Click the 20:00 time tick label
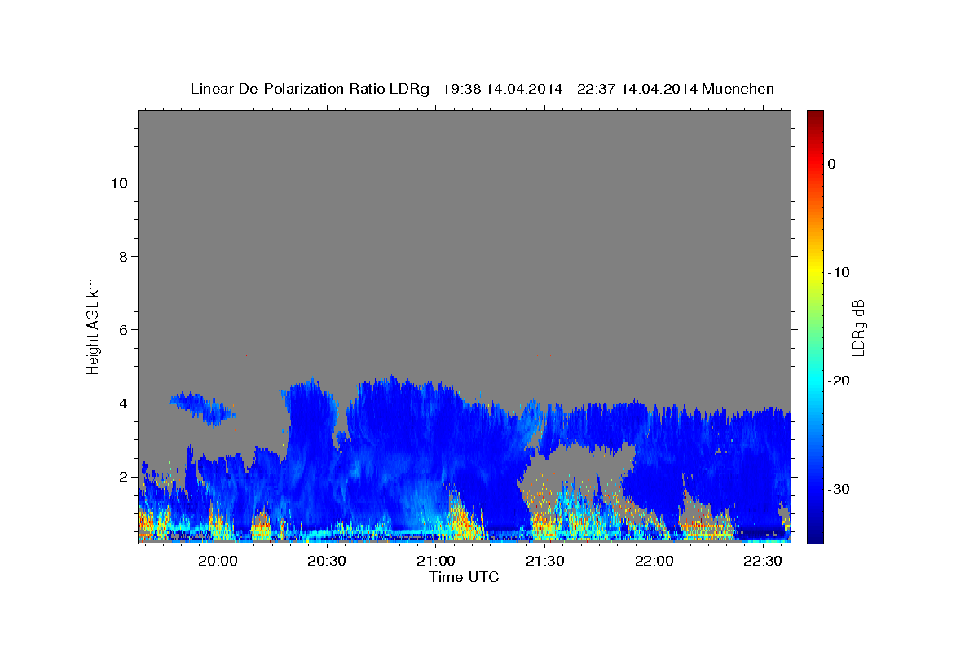This screenshot has height=652, width=978. (218, 561)
